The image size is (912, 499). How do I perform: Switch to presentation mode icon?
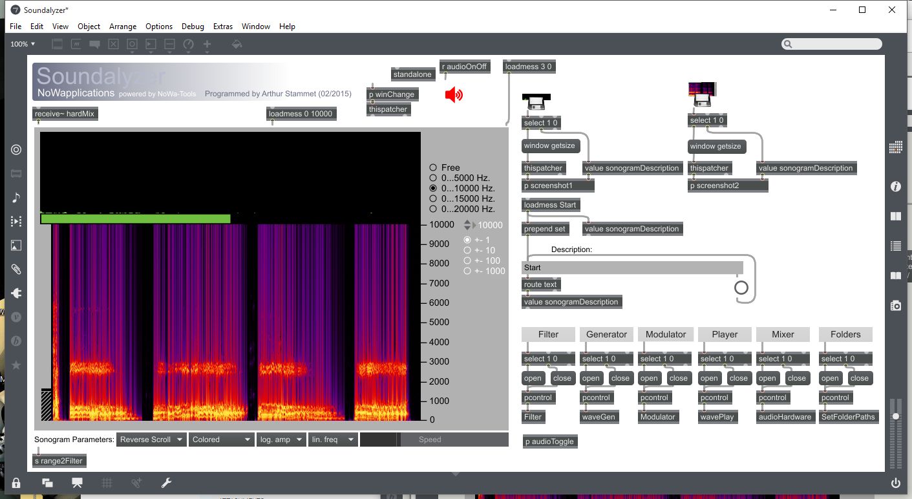pos(77,483)
